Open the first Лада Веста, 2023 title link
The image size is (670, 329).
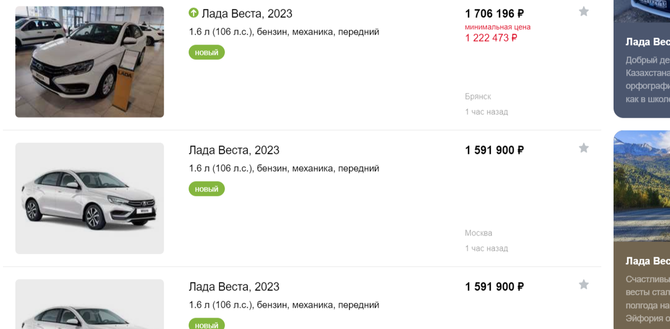[x=247, y=13]
